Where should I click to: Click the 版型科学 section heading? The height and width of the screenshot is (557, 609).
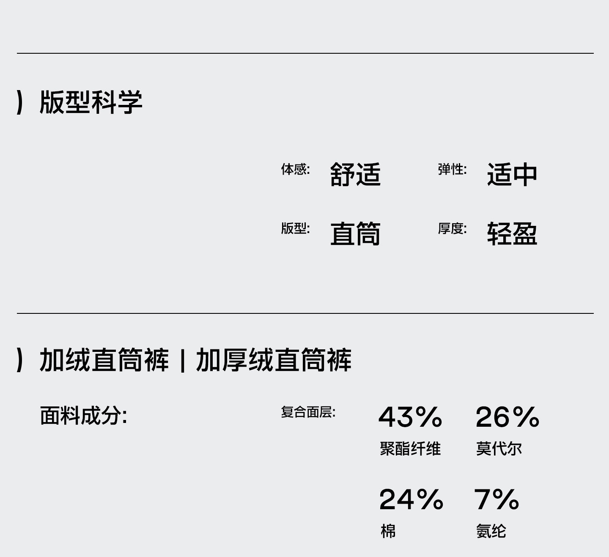tap(91, 102)
